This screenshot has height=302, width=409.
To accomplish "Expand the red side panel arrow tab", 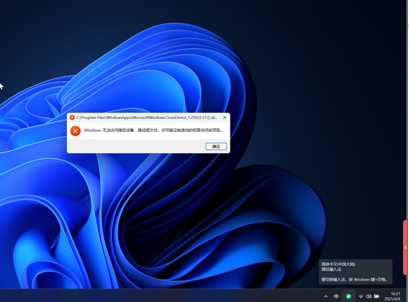I will 405,247.
